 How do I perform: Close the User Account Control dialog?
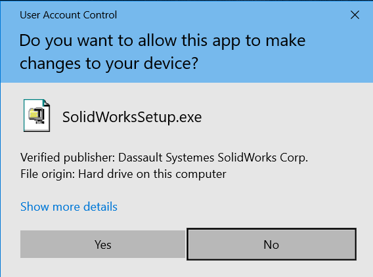tap(355, 15)
